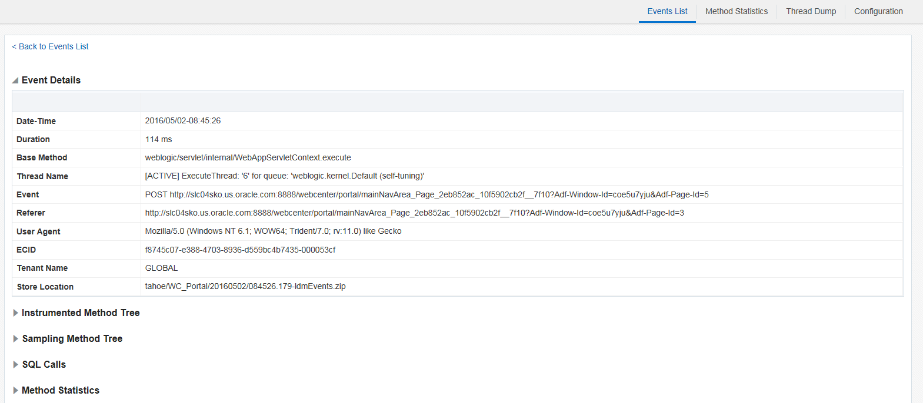Collapse the Event Details section

point(15,80)
